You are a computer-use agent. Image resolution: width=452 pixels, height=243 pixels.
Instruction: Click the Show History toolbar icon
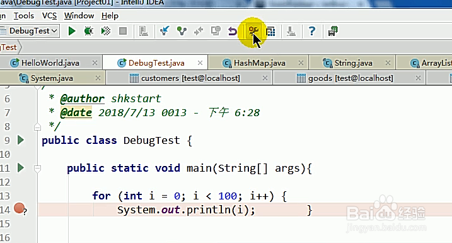(216, 30)
